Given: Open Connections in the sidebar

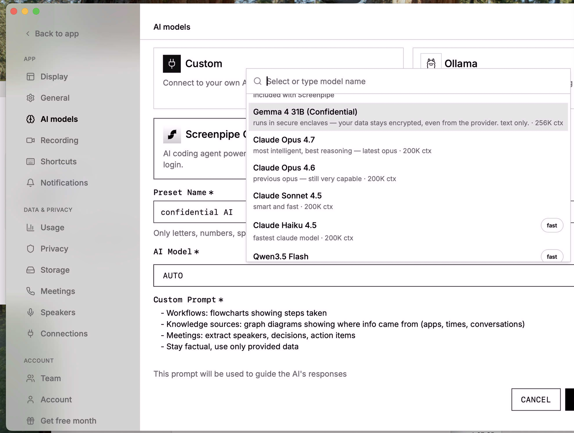Looking at the screenshot, I should pyautogui.click(x=64, y=333).
